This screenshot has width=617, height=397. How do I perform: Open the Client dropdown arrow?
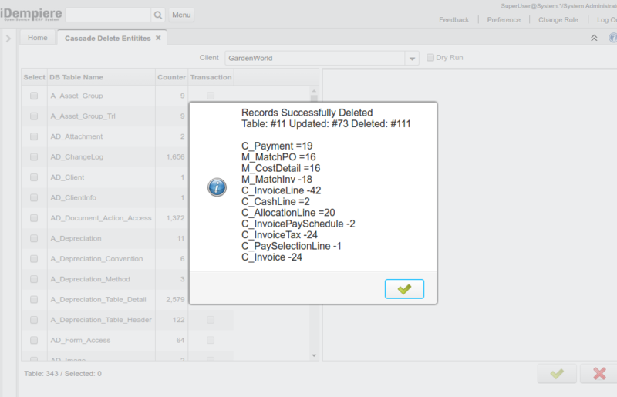(412, 59)
